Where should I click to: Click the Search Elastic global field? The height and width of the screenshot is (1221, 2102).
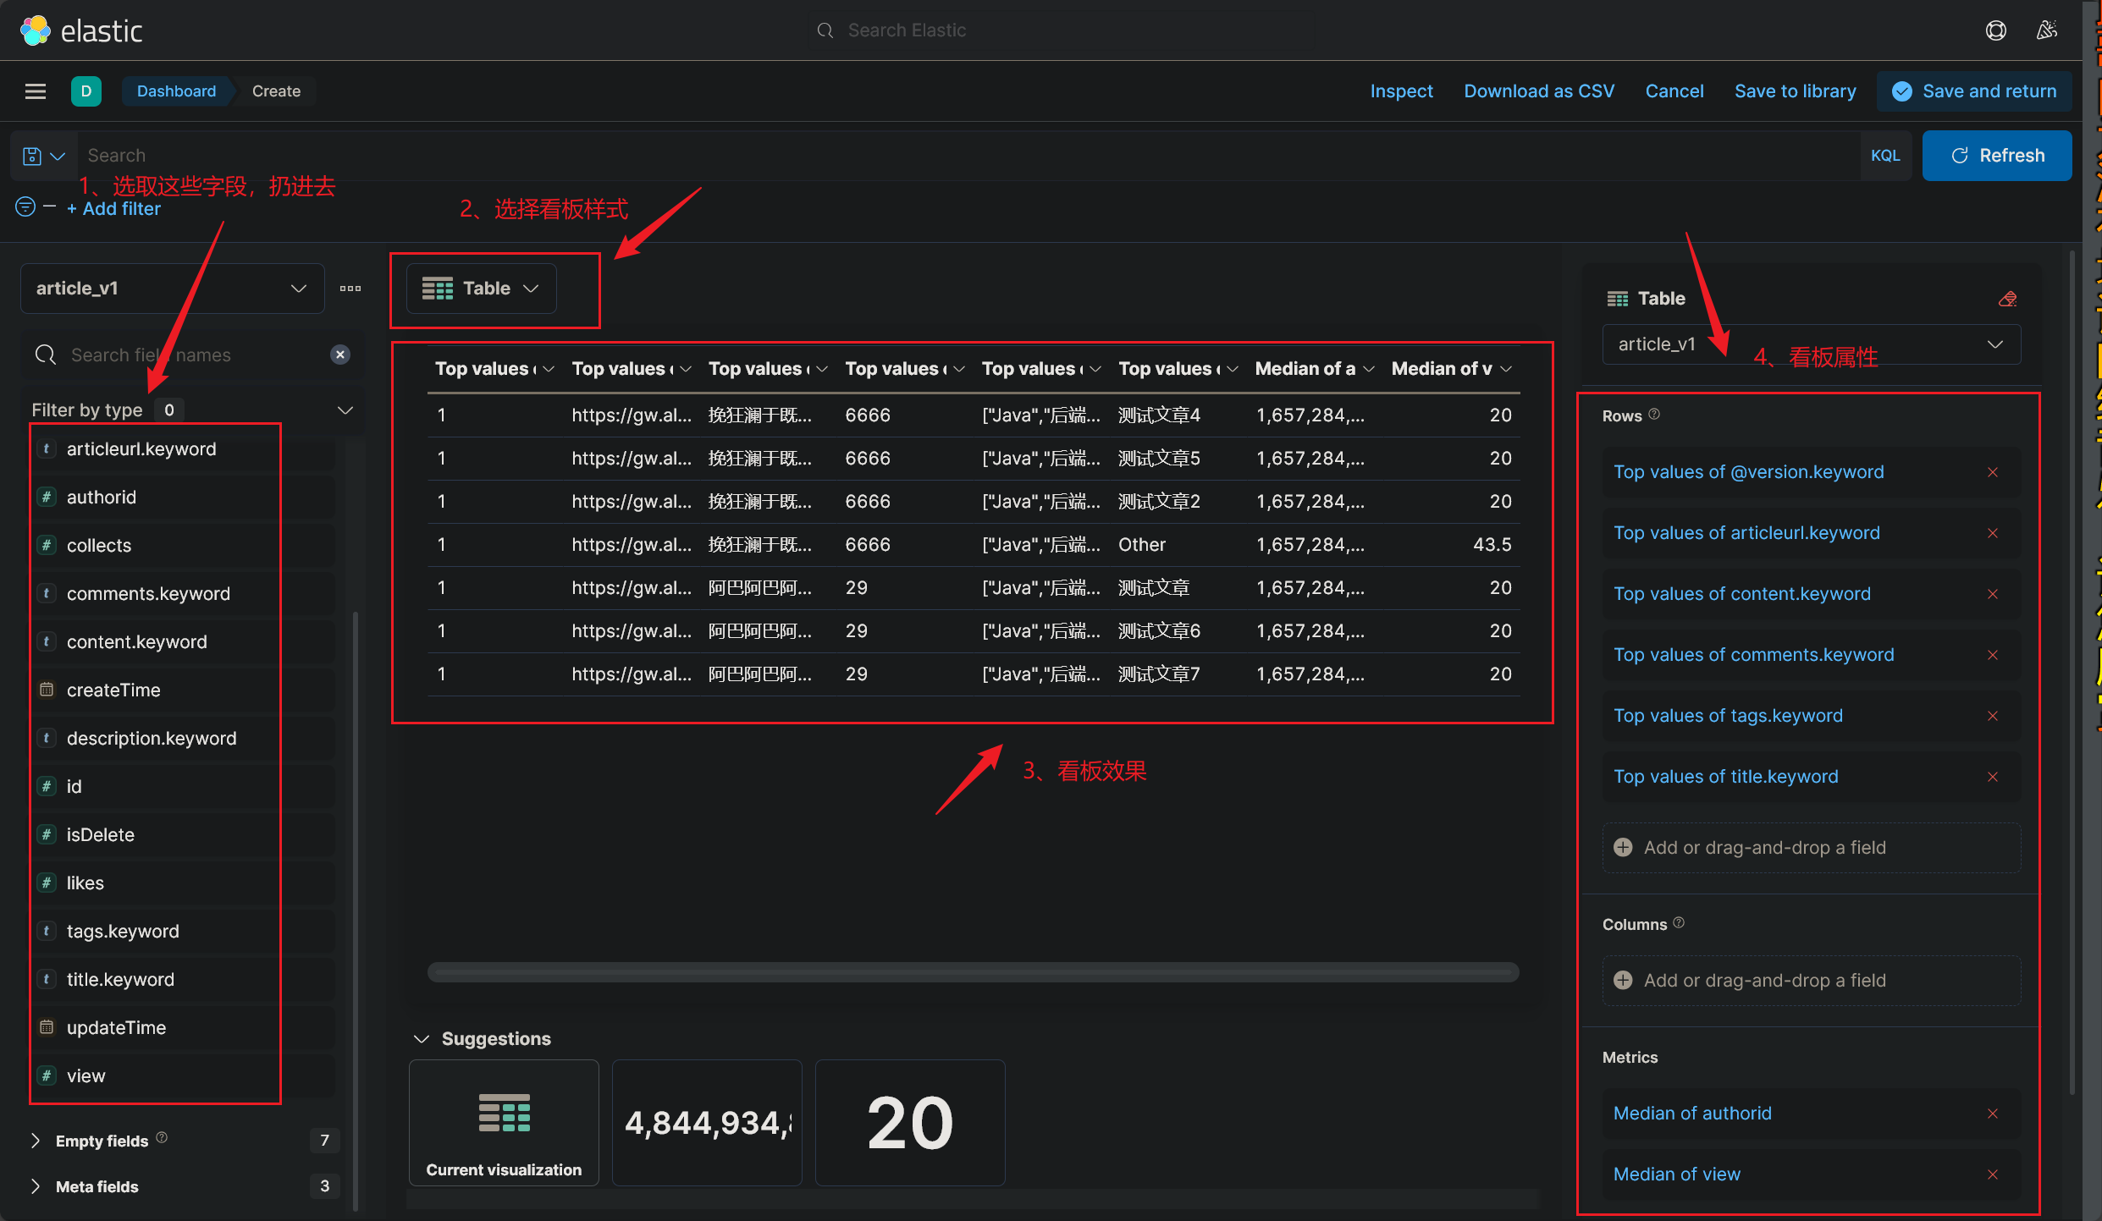click(1062, 30)
